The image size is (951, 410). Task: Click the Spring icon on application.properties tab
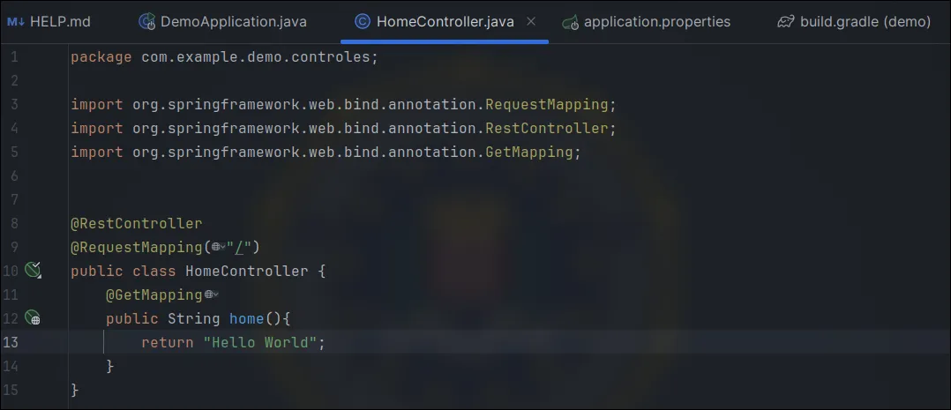570,21
